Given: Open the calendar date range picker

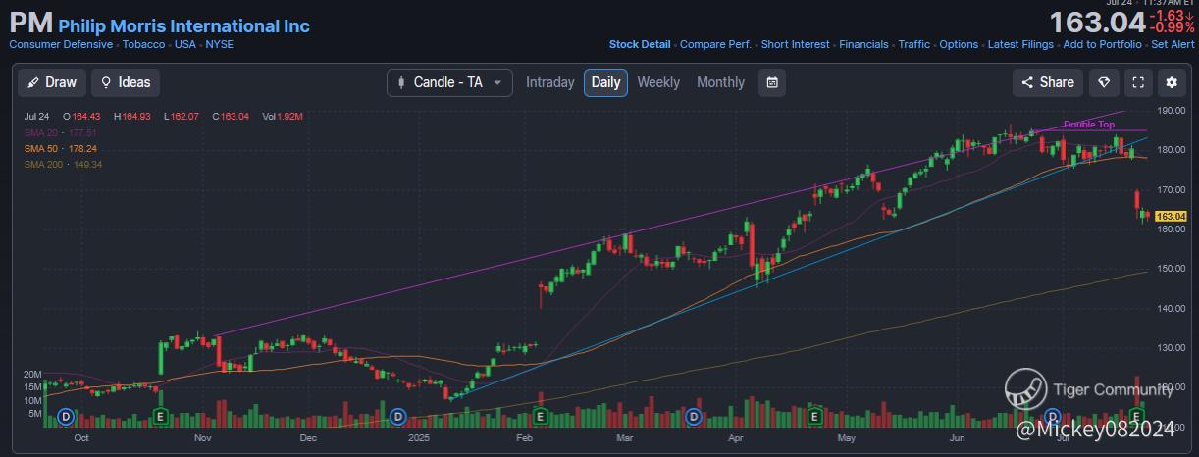Looking at the screenshot, I should (x=772, y=82).
